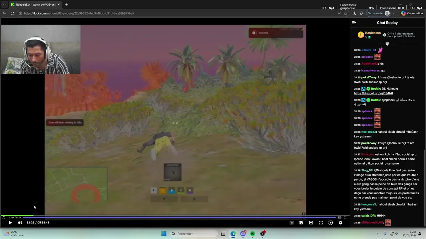Open picture-in-picture mini player icon
The image size is (426, 239).
tap(292, 223)
